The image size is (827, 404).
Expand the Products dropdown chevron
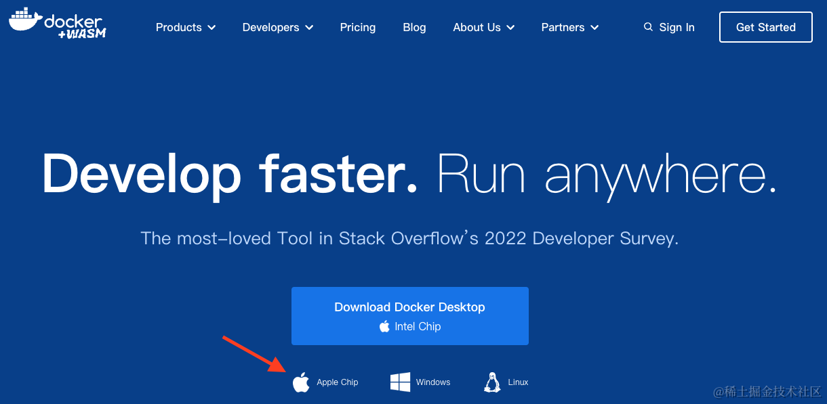click(211, 28)
